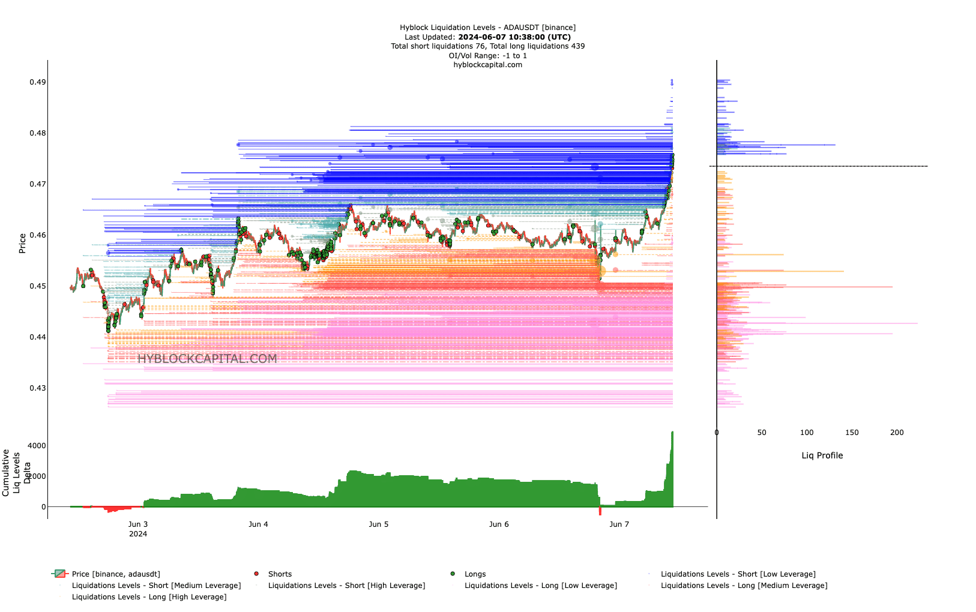976x612 pixels.
Task: Click the 0.48 price axis label
Action: coord(38,133)
